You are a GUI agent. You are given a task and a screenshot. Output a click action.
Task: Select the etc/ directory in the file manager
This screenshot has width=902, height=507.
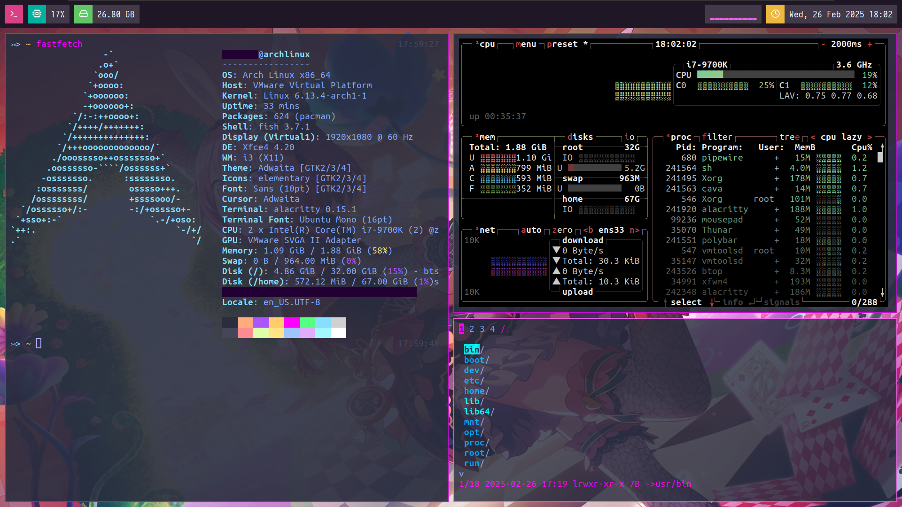474,381
